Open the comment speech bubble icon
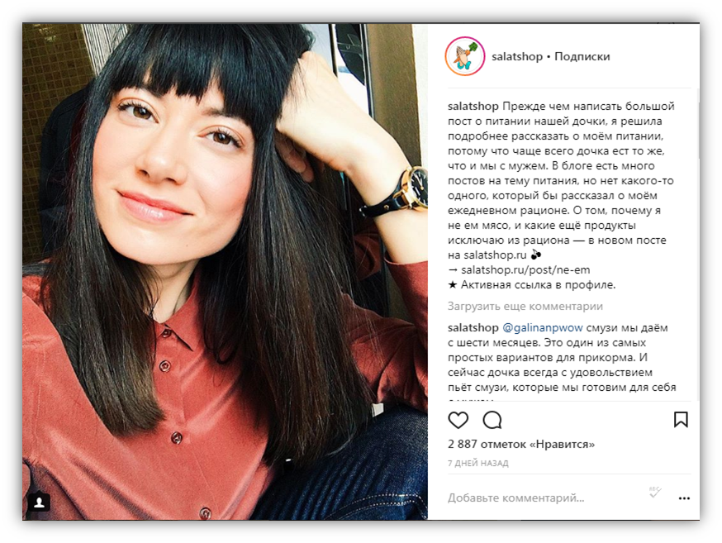 click(492, 420)
